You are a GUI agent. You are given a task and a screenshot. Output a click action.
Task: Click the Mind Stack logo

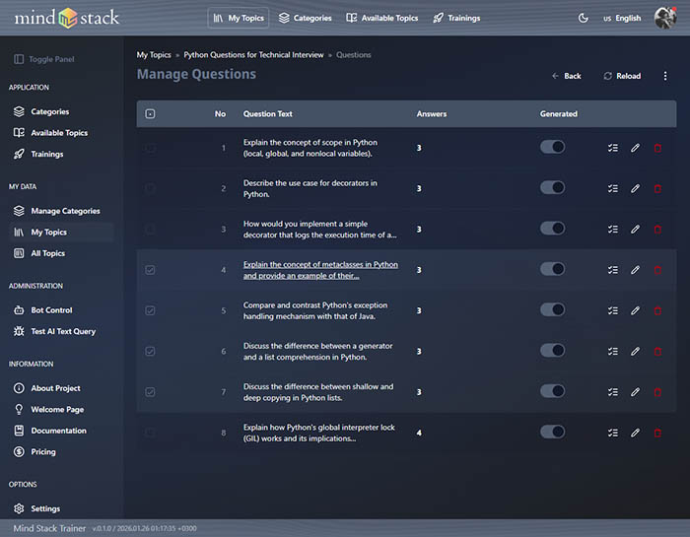point(66,18)
